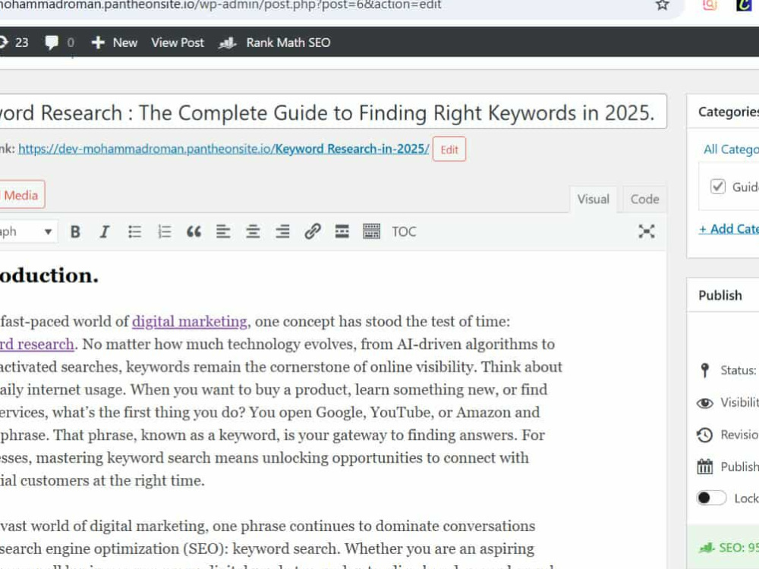Click the SEO score indicator

pyautogui.click(x=729, y=548)
